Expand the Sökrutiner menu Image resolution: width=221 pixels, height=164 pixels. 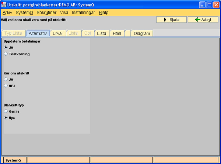47,12
